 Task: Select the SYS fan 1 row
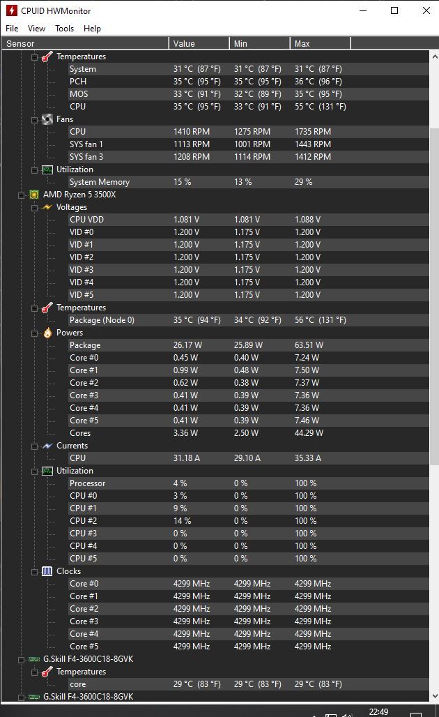click(249, 144)
